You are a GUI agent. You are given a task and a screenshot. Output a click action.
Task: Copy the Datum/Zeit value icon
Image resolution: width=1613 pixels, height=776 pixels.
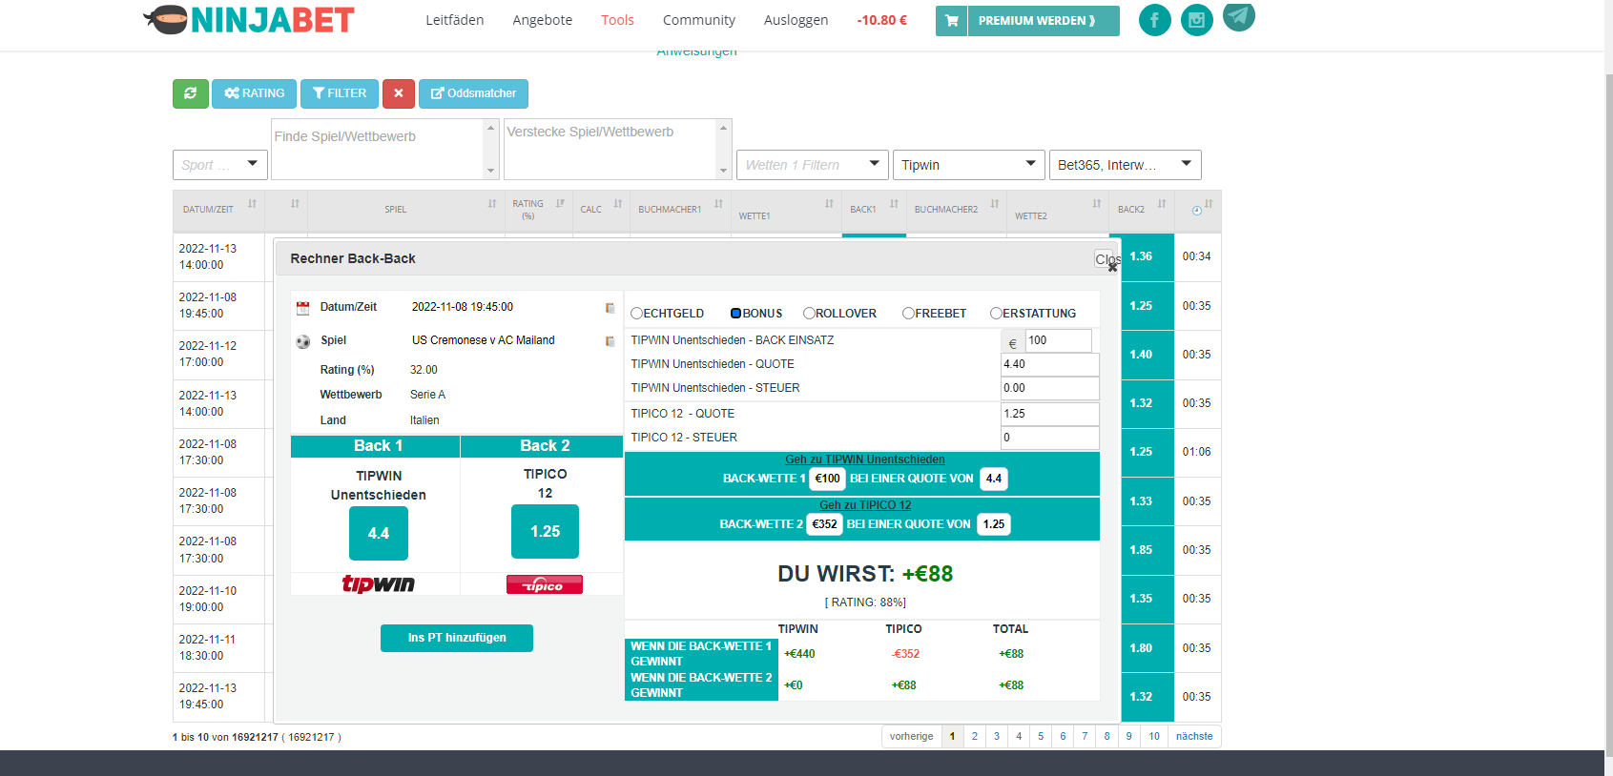click(610, 308)
